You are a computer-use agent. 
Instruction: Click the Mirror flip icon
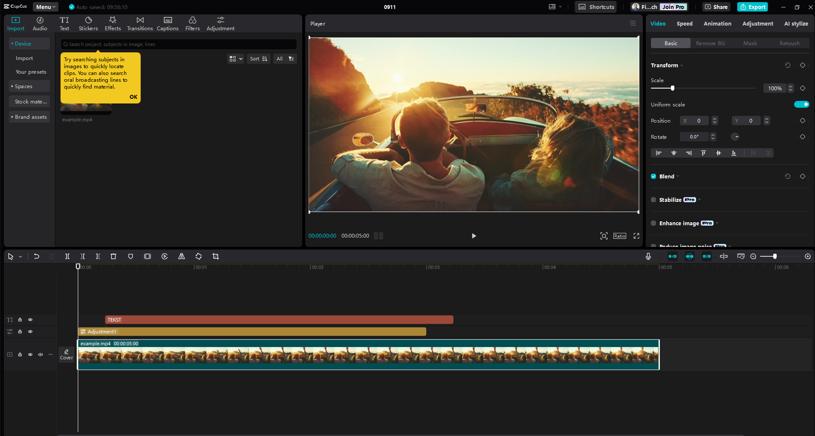point(182,256)
